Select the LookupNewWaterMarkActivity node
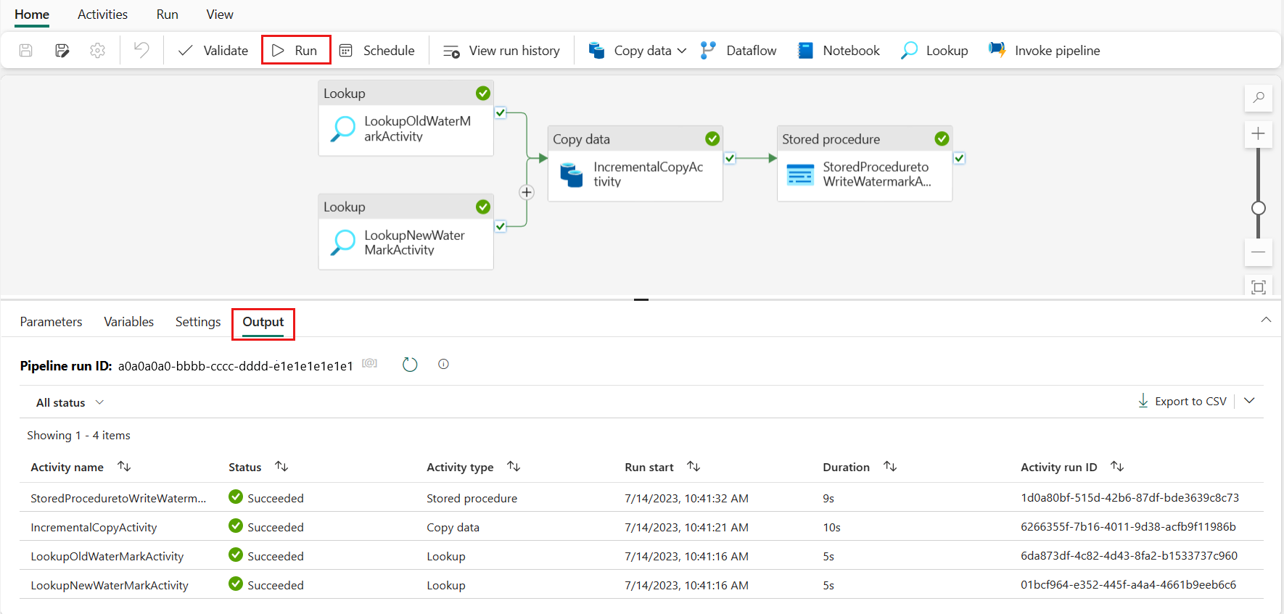Screen dimensions: 1284x614 (406, 232)
